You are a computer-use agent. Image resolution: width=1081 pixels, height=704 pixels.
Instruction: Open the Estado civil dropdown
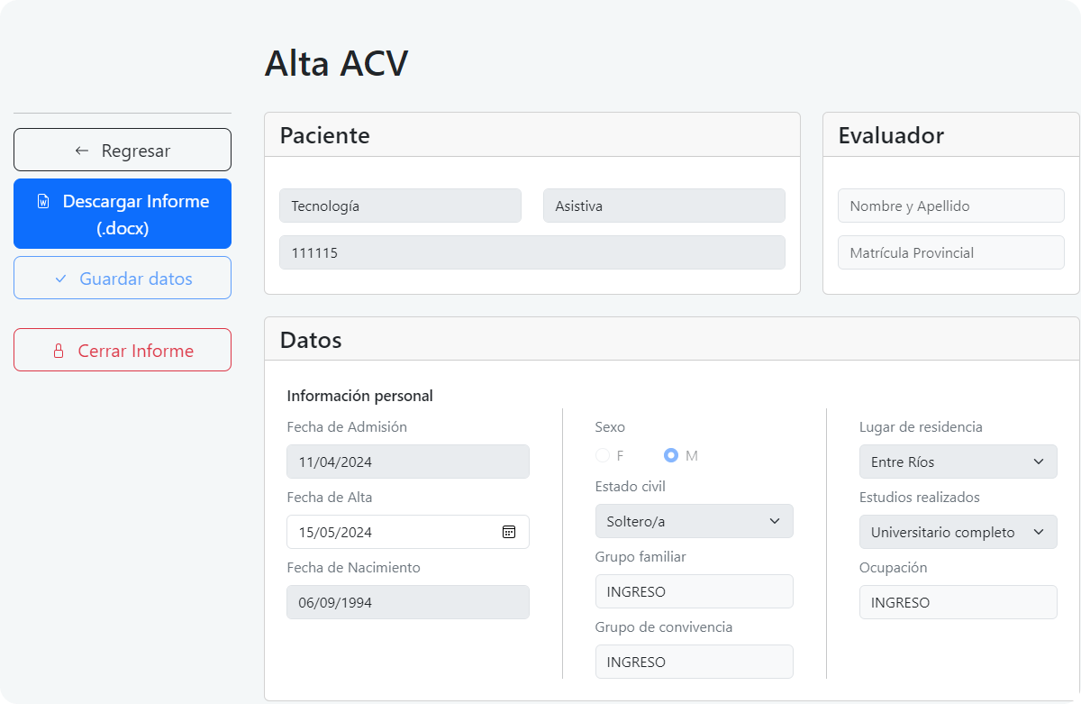(694, 521)
